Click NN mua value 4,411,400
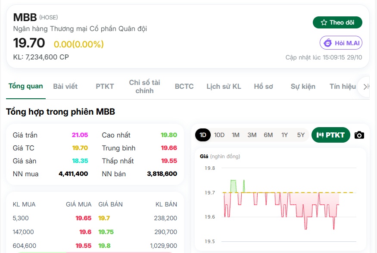This screenshot has height=253, width=377. click(73, 174)
